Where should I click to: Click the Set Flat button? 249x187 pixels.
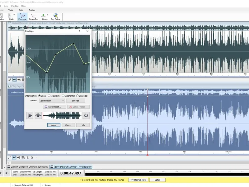pyautogui.click(x=75, y=101)
